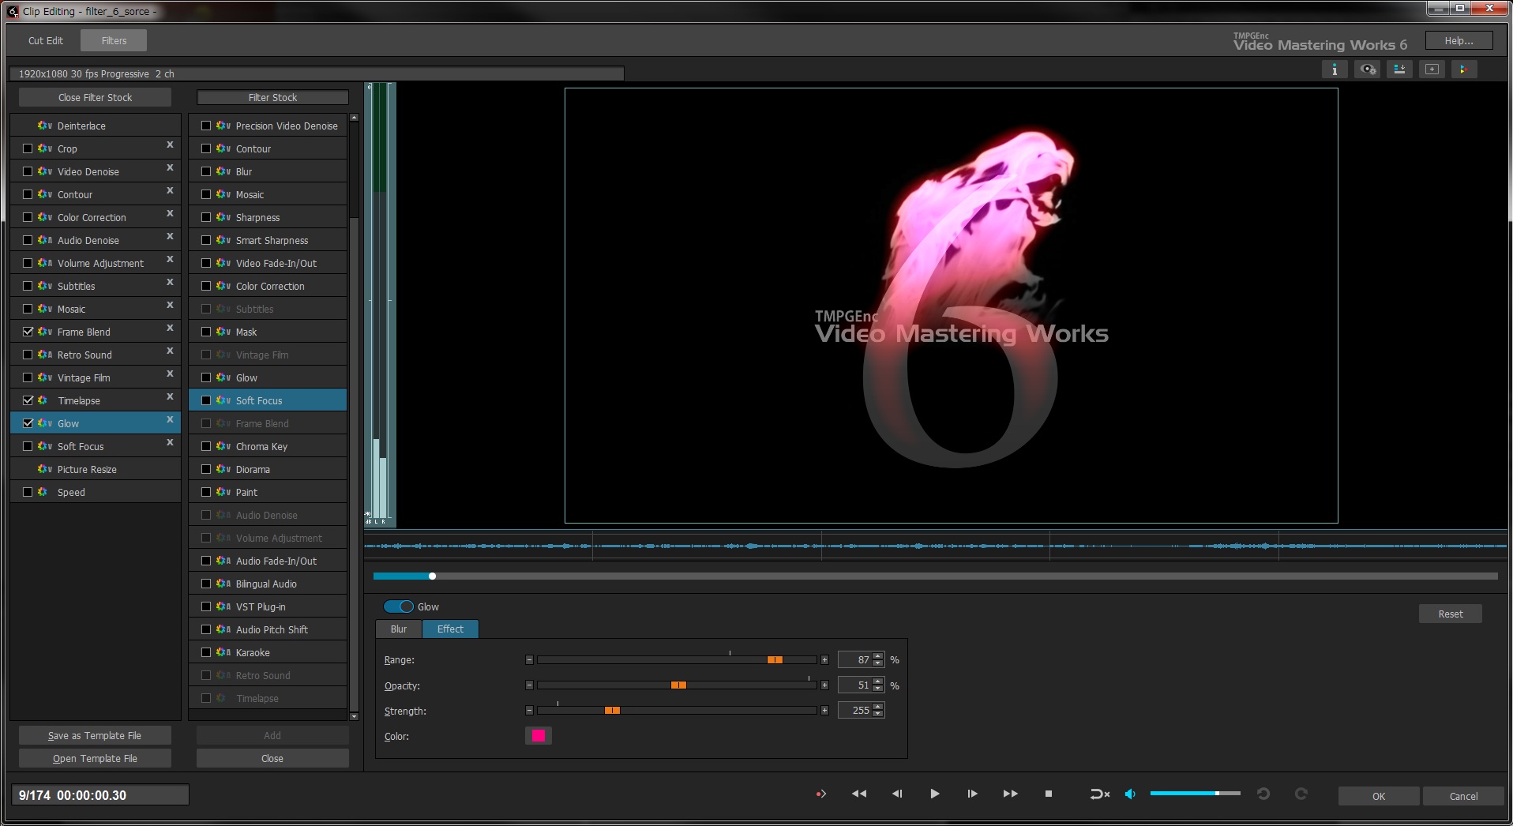Adjust the volume level slider
The image size is (1513, 826).
pyautogui.click(x=1195, y=793)
